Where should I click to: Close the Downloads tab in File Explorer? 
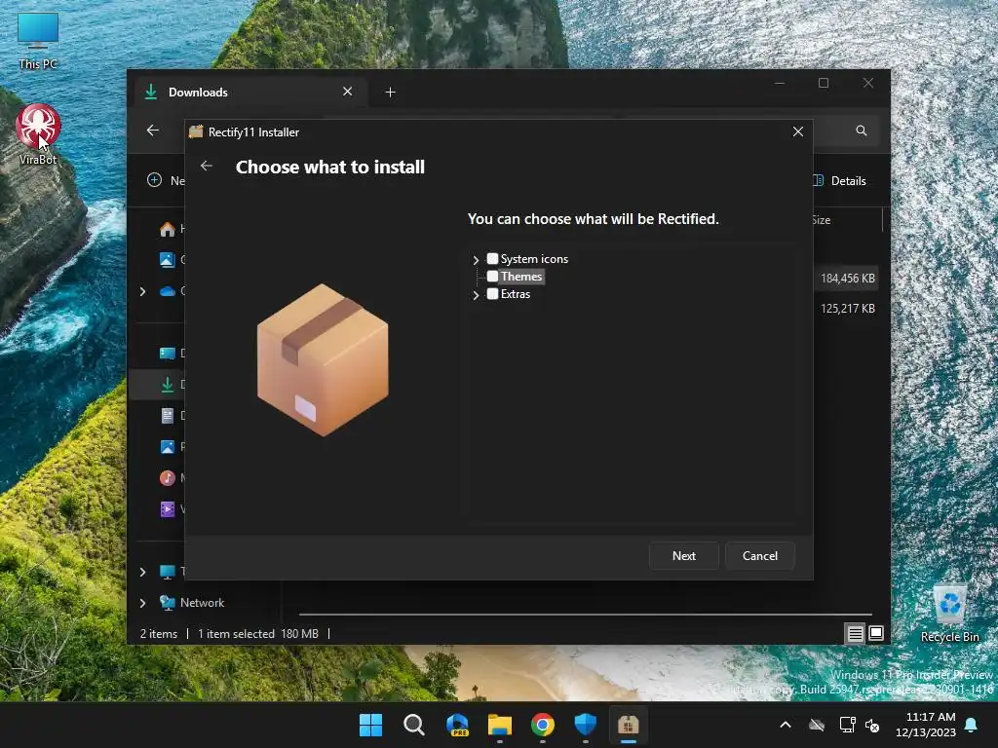tap(348, 92)
